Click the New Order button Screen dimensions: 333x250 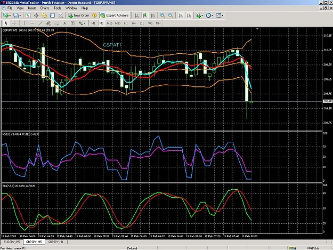click(78, 15)
